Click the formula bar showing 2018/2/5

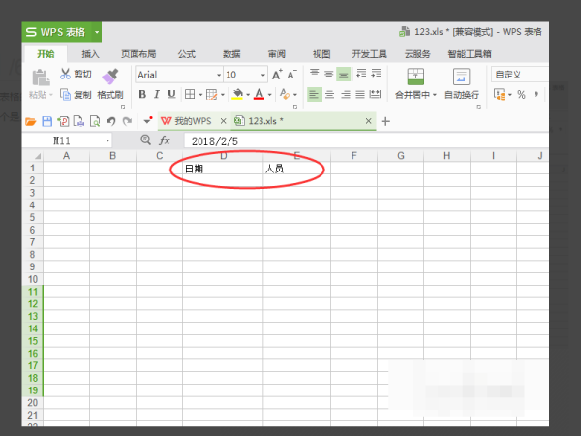366,140
